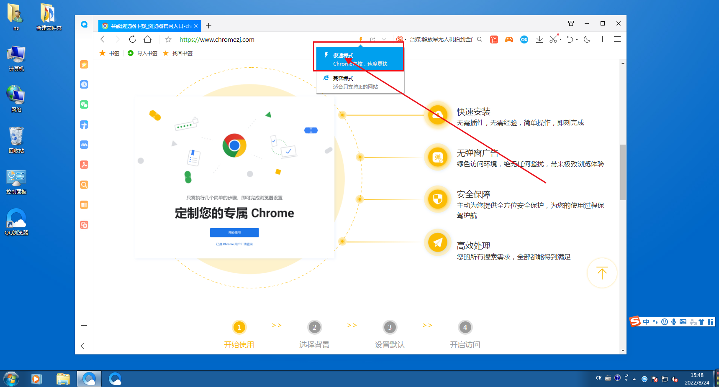Image resolution: width=719 pixels, height=387 pixels.
Task: Select 极速模式 in the mode menu
Action: [360, 59]
